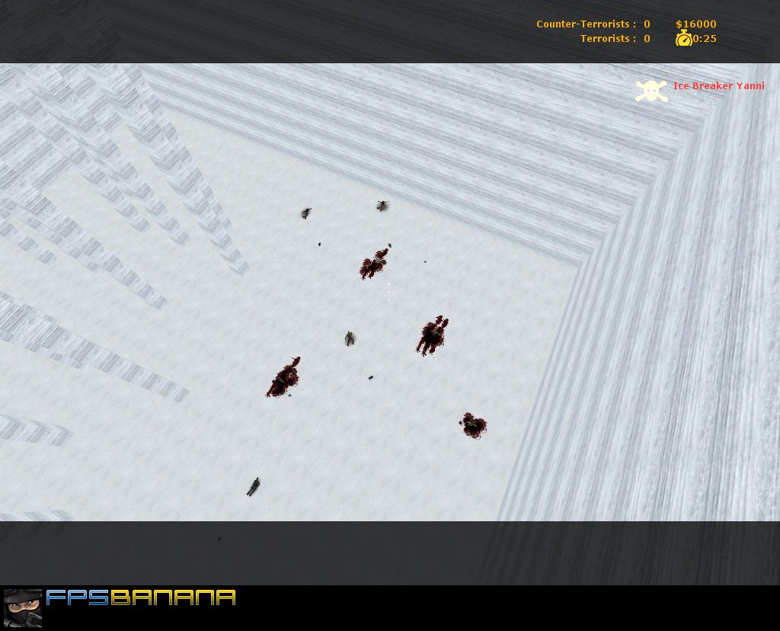Click the corpse with blood splatter on the left
780x631 pixels.
tap(286, 377)
